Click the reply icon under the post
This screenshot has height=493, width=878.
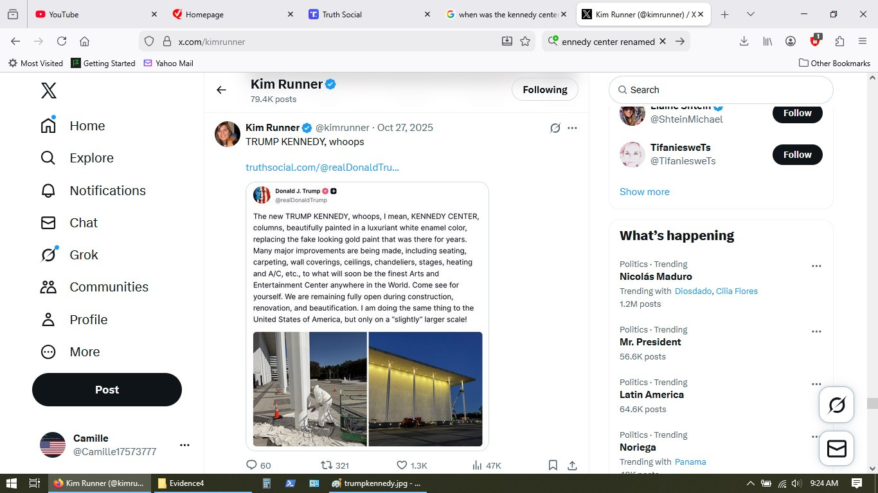(x=251, y=465)
